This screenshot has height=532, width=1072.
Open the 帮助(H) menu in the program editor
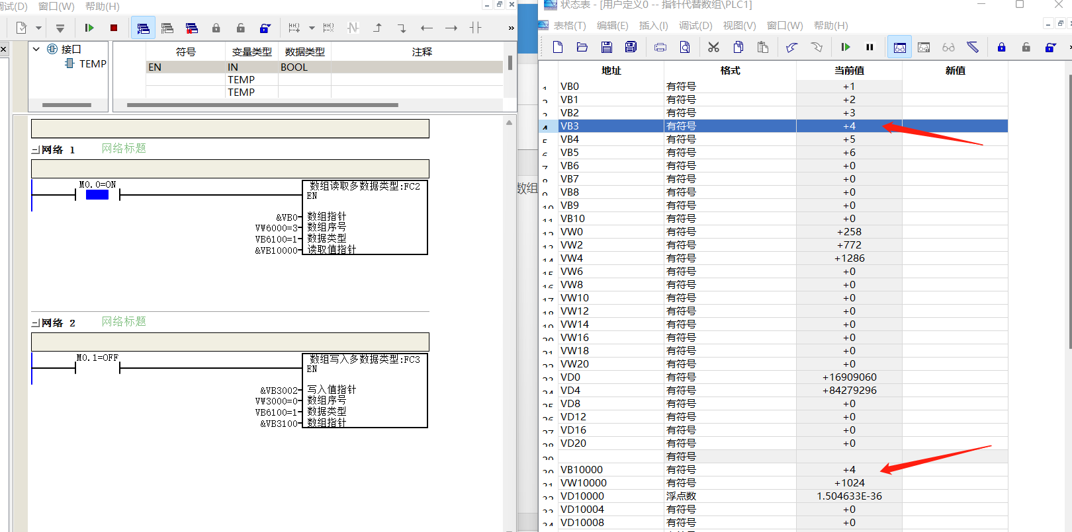click(103, 6)
